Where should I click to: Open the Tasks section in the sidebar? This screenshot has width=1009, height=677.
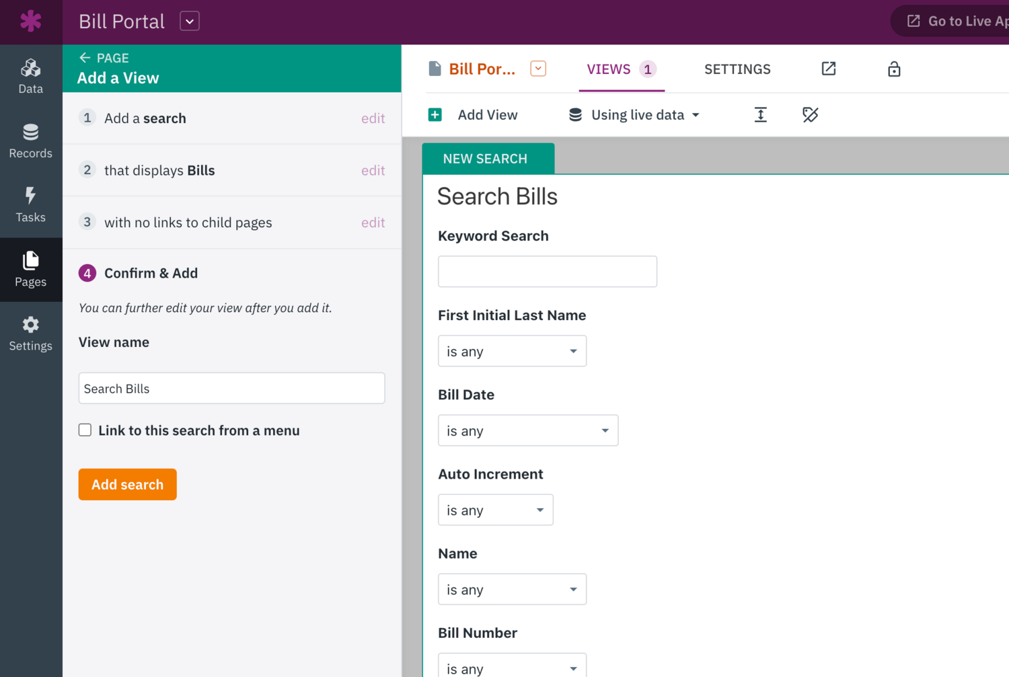[30, 204]
